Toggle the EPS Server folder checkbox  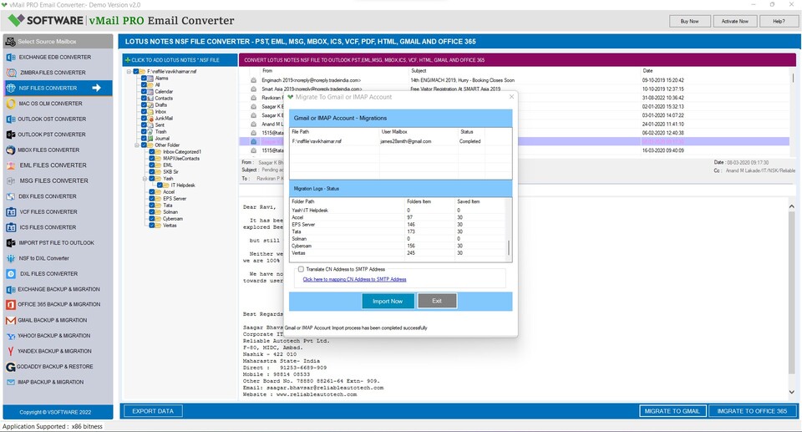(152, 199)
